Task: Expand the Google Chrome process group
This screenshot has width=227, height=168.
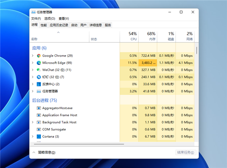Action: 33,55
